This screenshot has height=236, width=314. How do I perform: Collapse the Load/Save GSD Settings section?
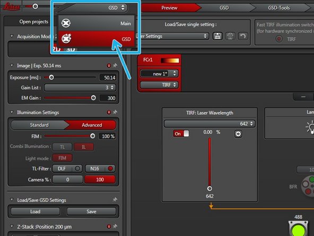pos(12,200)
